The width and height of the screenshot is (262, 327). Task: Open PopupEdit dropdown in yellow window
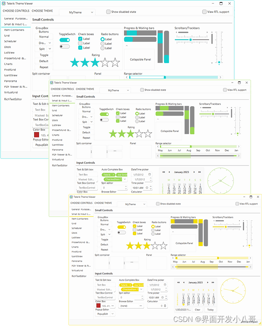113,314
